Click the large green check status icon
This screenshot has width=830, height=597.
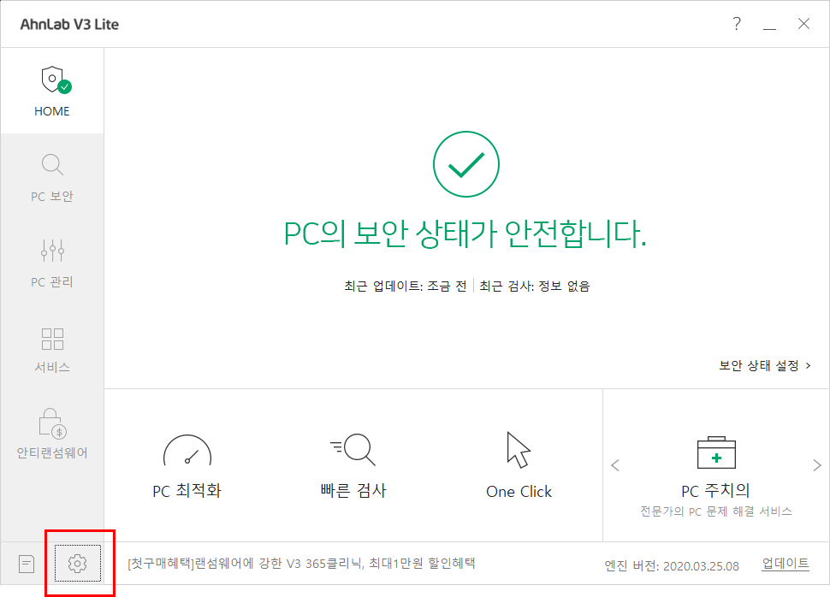click(465, 164)
